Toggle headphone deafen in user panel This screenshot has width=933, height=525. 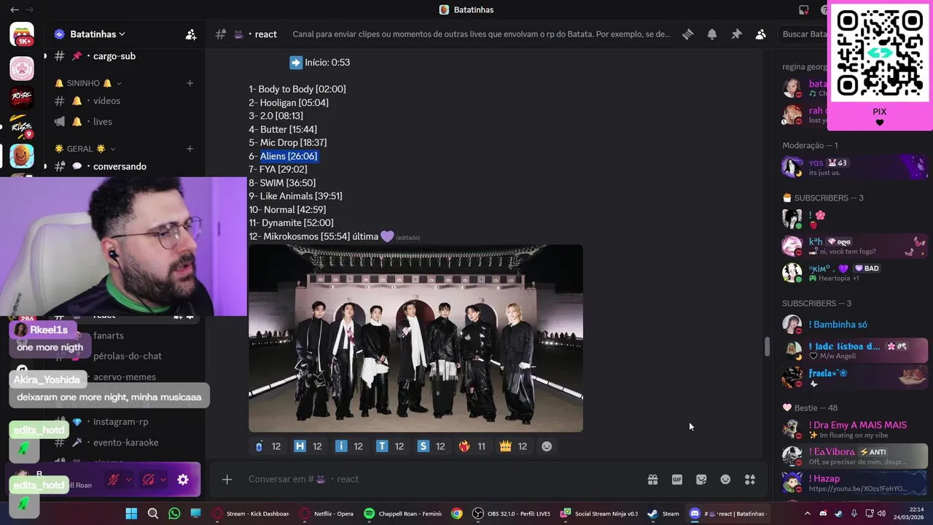click(148, 480)
